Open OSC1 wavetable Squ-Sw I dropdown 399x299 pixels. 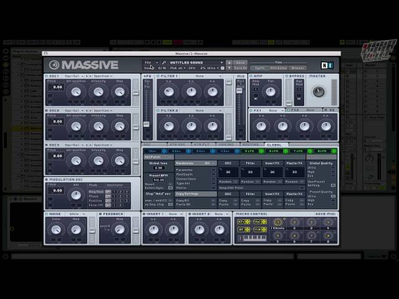74,76
